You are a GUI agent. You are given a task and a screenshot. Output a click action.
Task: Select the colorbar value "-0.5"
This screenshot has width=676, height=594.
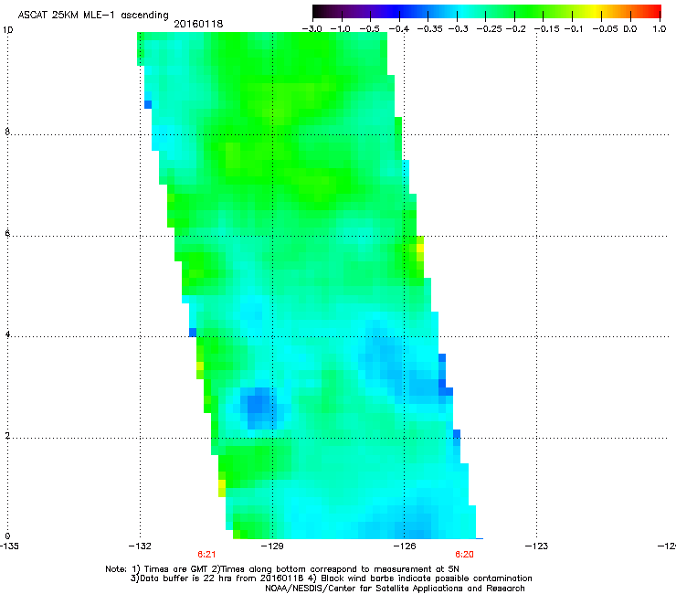click(369, 29)
